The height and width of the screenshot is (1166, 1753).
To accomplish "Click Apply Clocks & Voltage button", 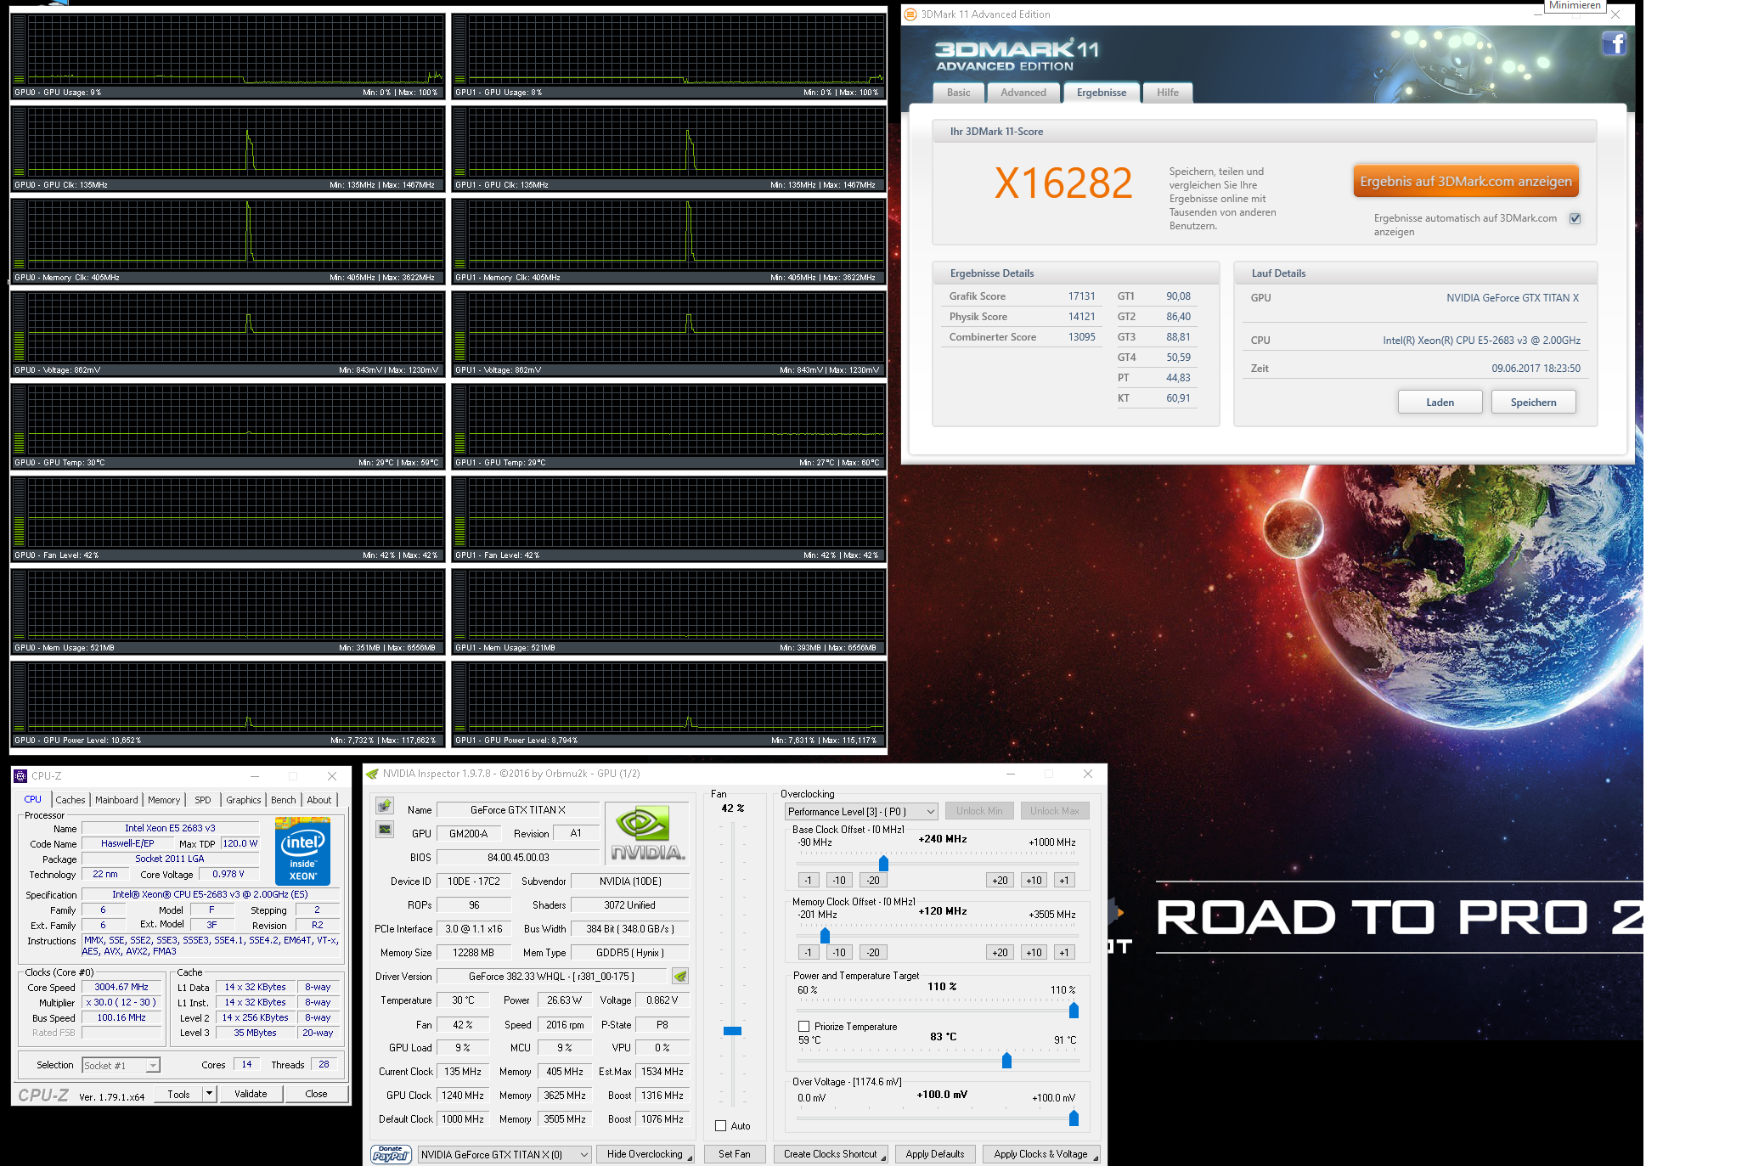I will click(x=1041, y=1154).
